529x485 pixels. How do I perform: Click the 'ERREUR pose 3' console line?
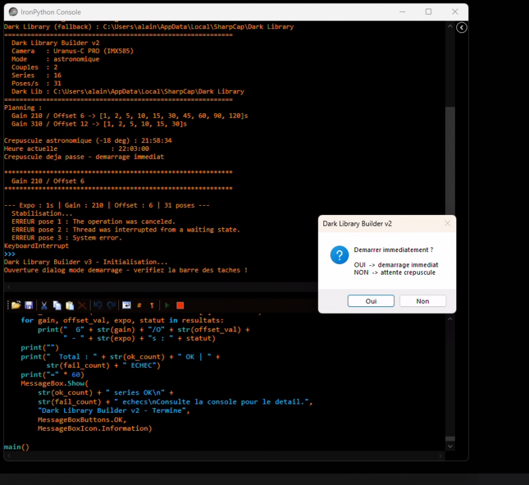(x=67, y=238)
